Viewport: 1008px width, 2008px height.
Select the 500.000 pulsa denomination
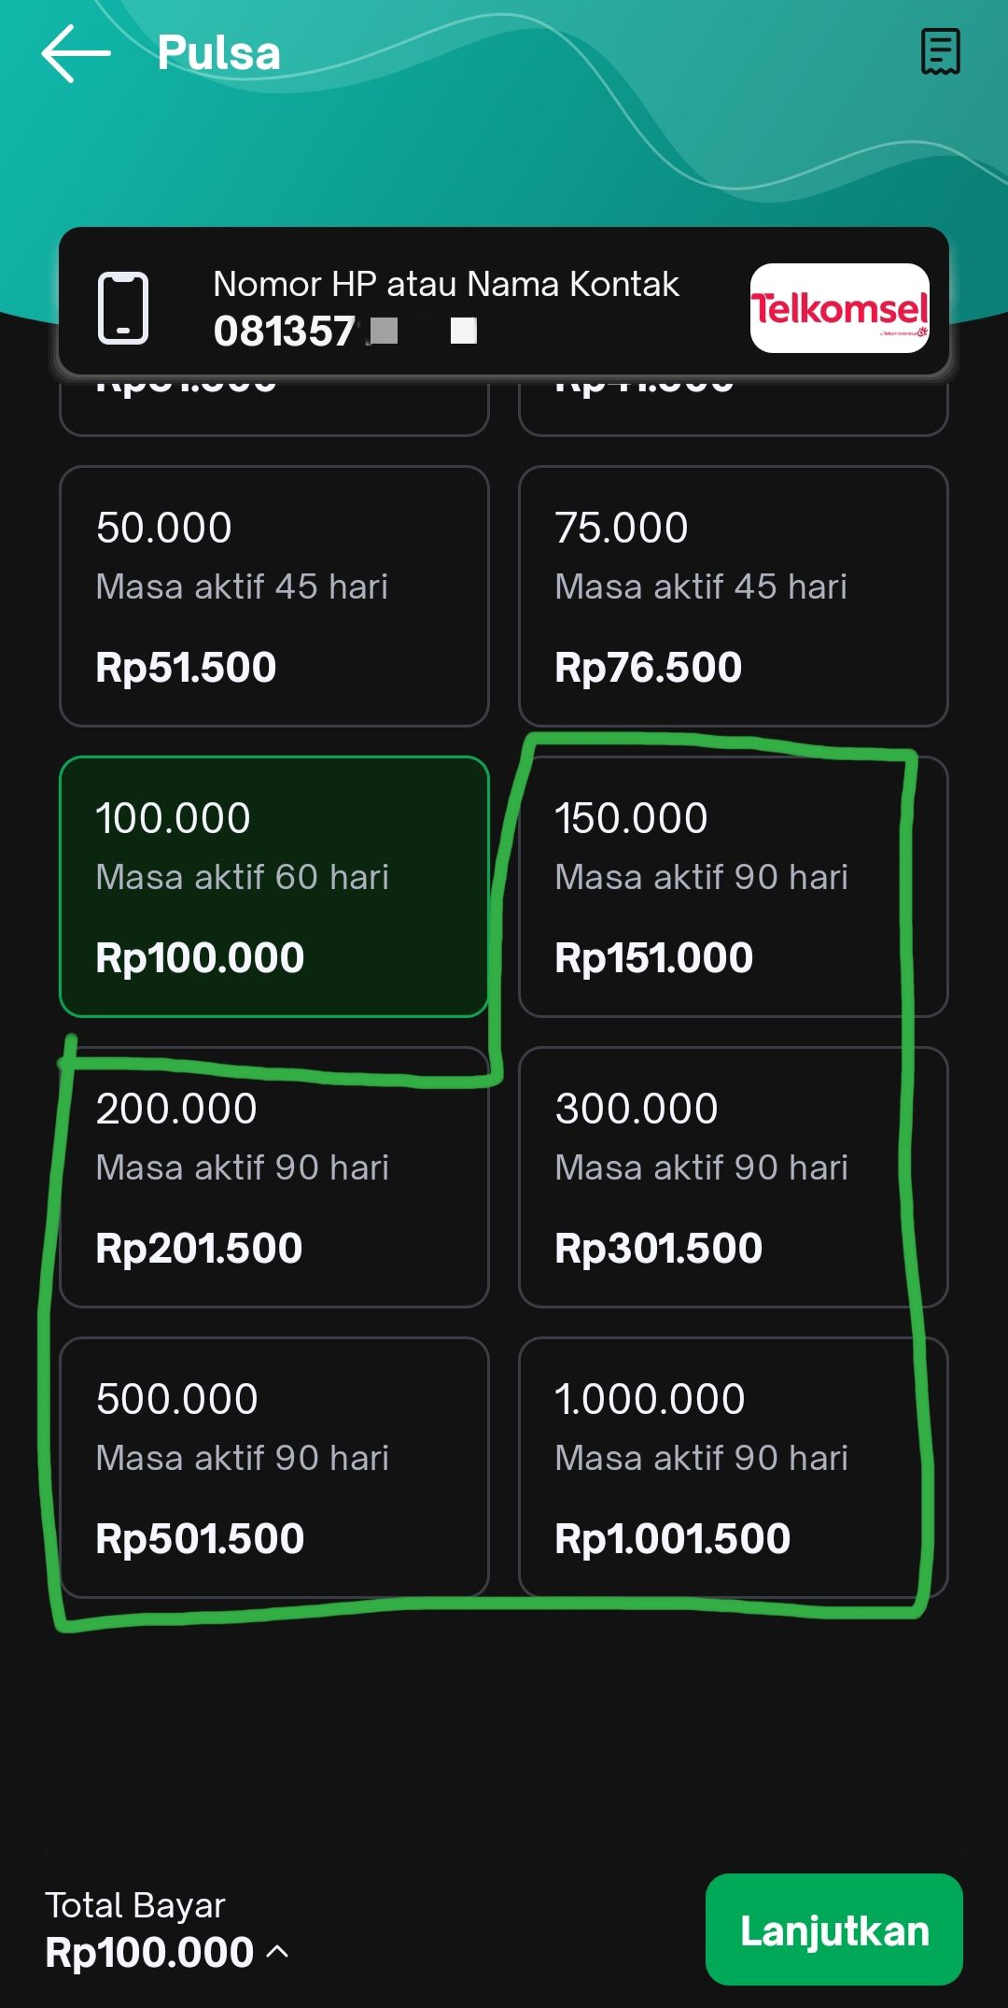coord(274,1467)
